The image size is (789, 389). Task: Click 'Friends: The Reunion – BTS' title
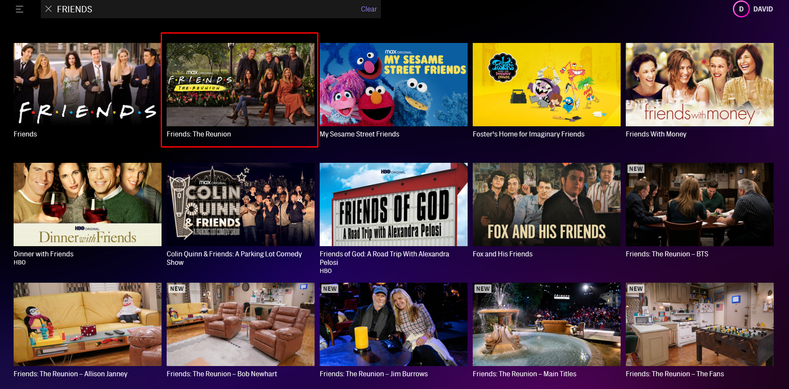click(667, 254)
